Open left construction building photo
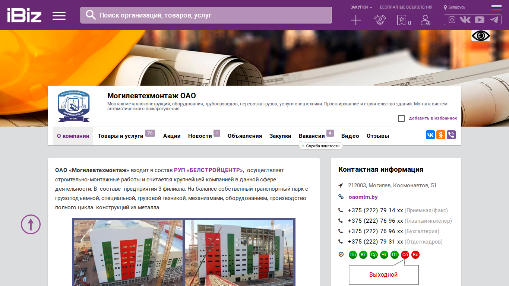Screen dimensions: 509x286 coord(128,253)
